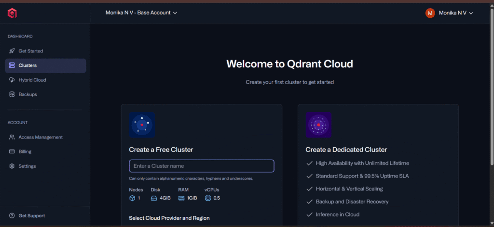Expand the Monika N V - Base Account dropdown

click(141, 13)
